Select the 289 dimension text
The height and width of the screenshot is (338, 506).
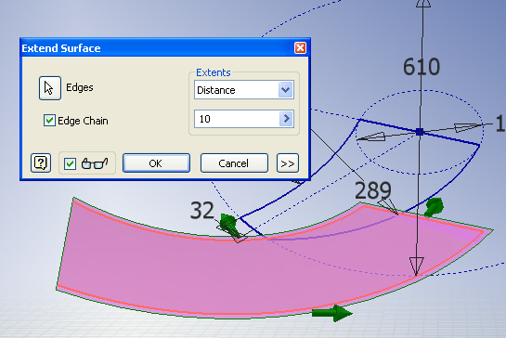[373, 190]
